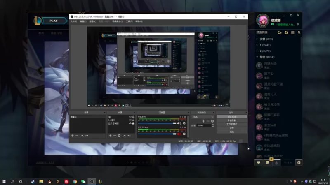The image size is (330, 185).
Task: Click the stop streaming button in controls
Action: coord(232,117)
